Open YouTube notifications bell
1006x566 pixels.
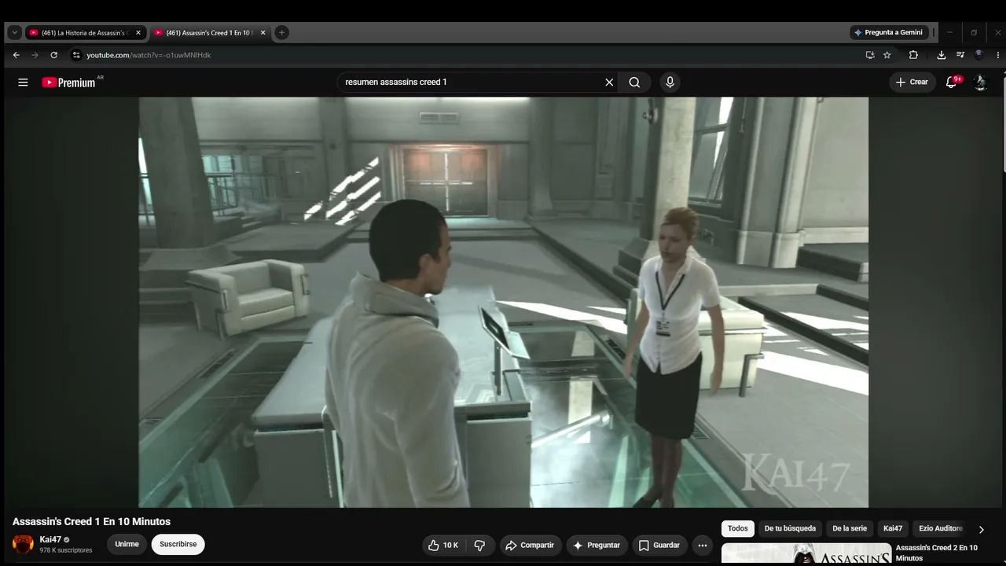pyautogui.click(x=952, y=82)
